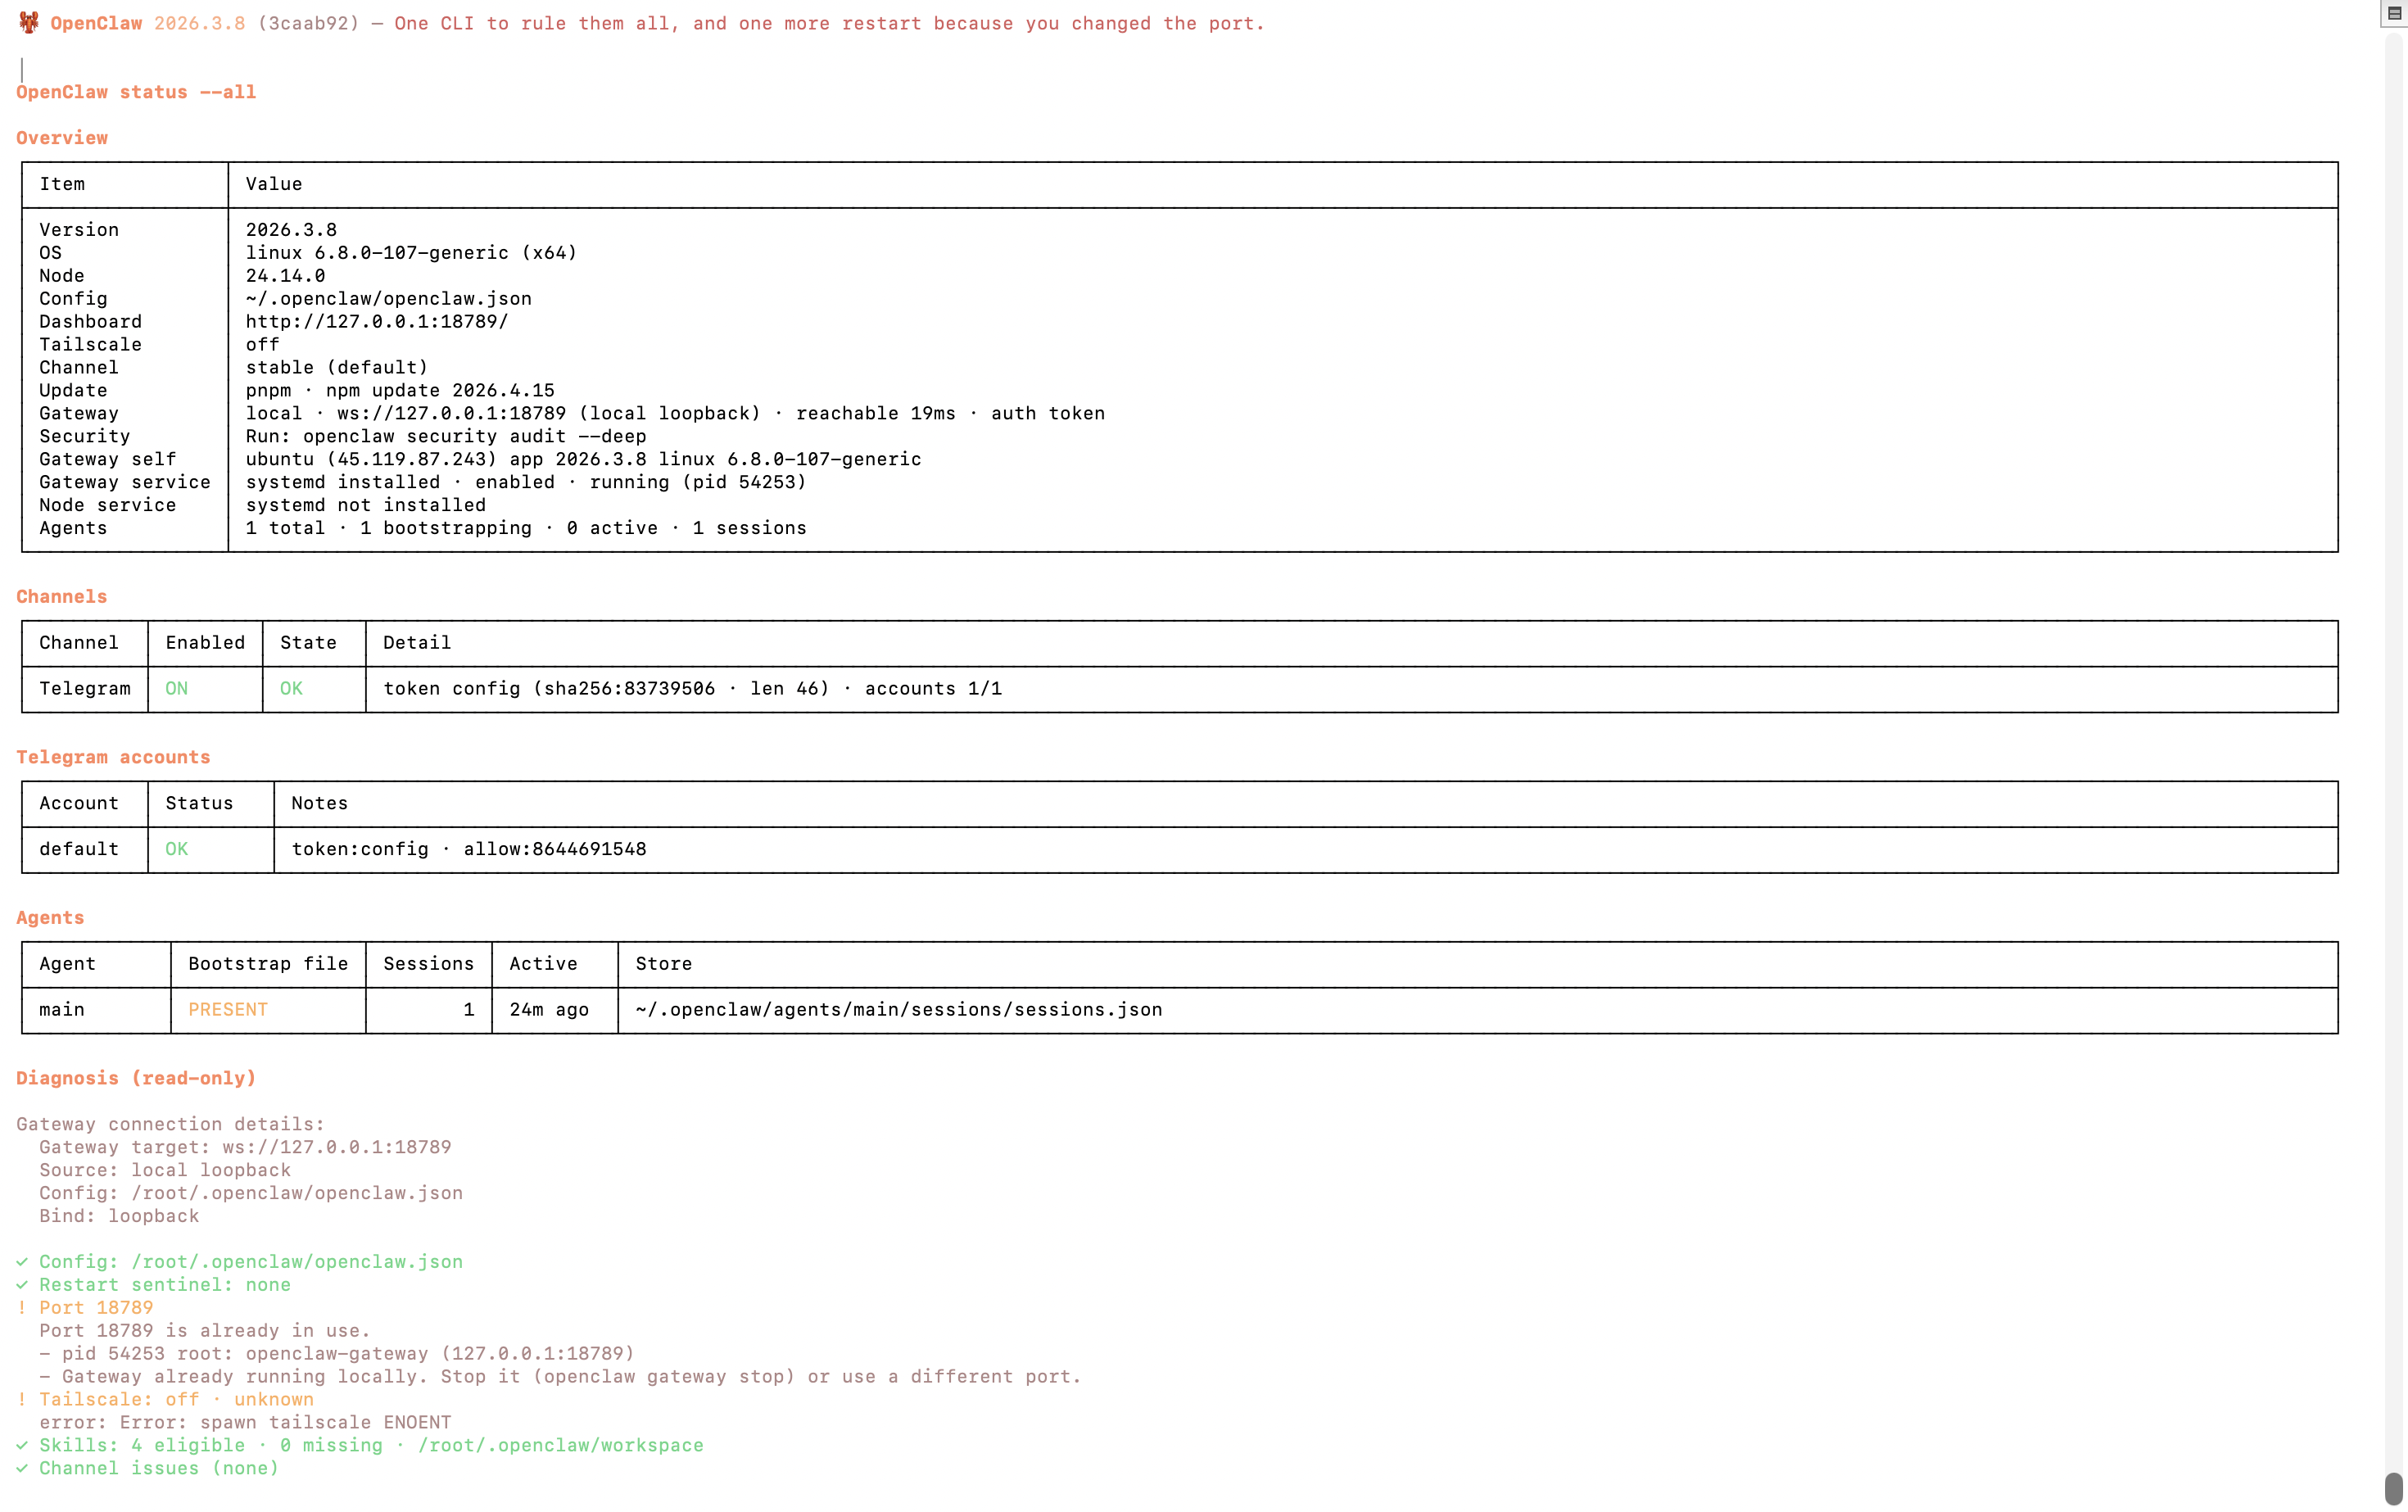Click Telegram channel's green ON status
Viewport: 2408px width, 1512px height.
pos(176,689)
